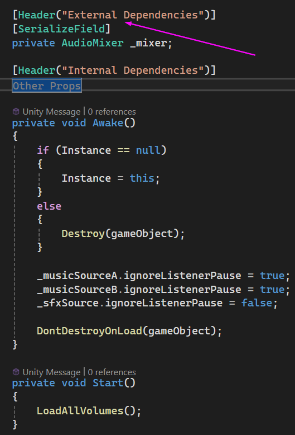295x435 pixels.
Task: Click the Start method name
Action: click(108, 383)
